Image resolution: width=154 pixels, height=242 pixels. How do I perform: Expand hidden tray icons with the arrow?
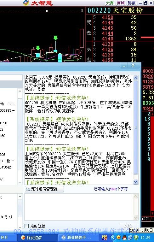tap(113, 238)
